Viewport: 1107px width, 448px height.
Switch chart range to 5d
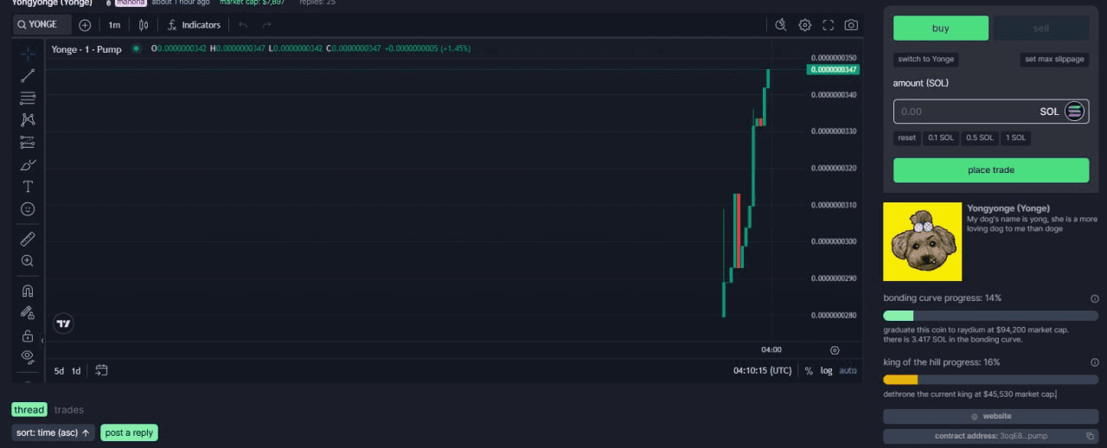click(x=59, y=371)
